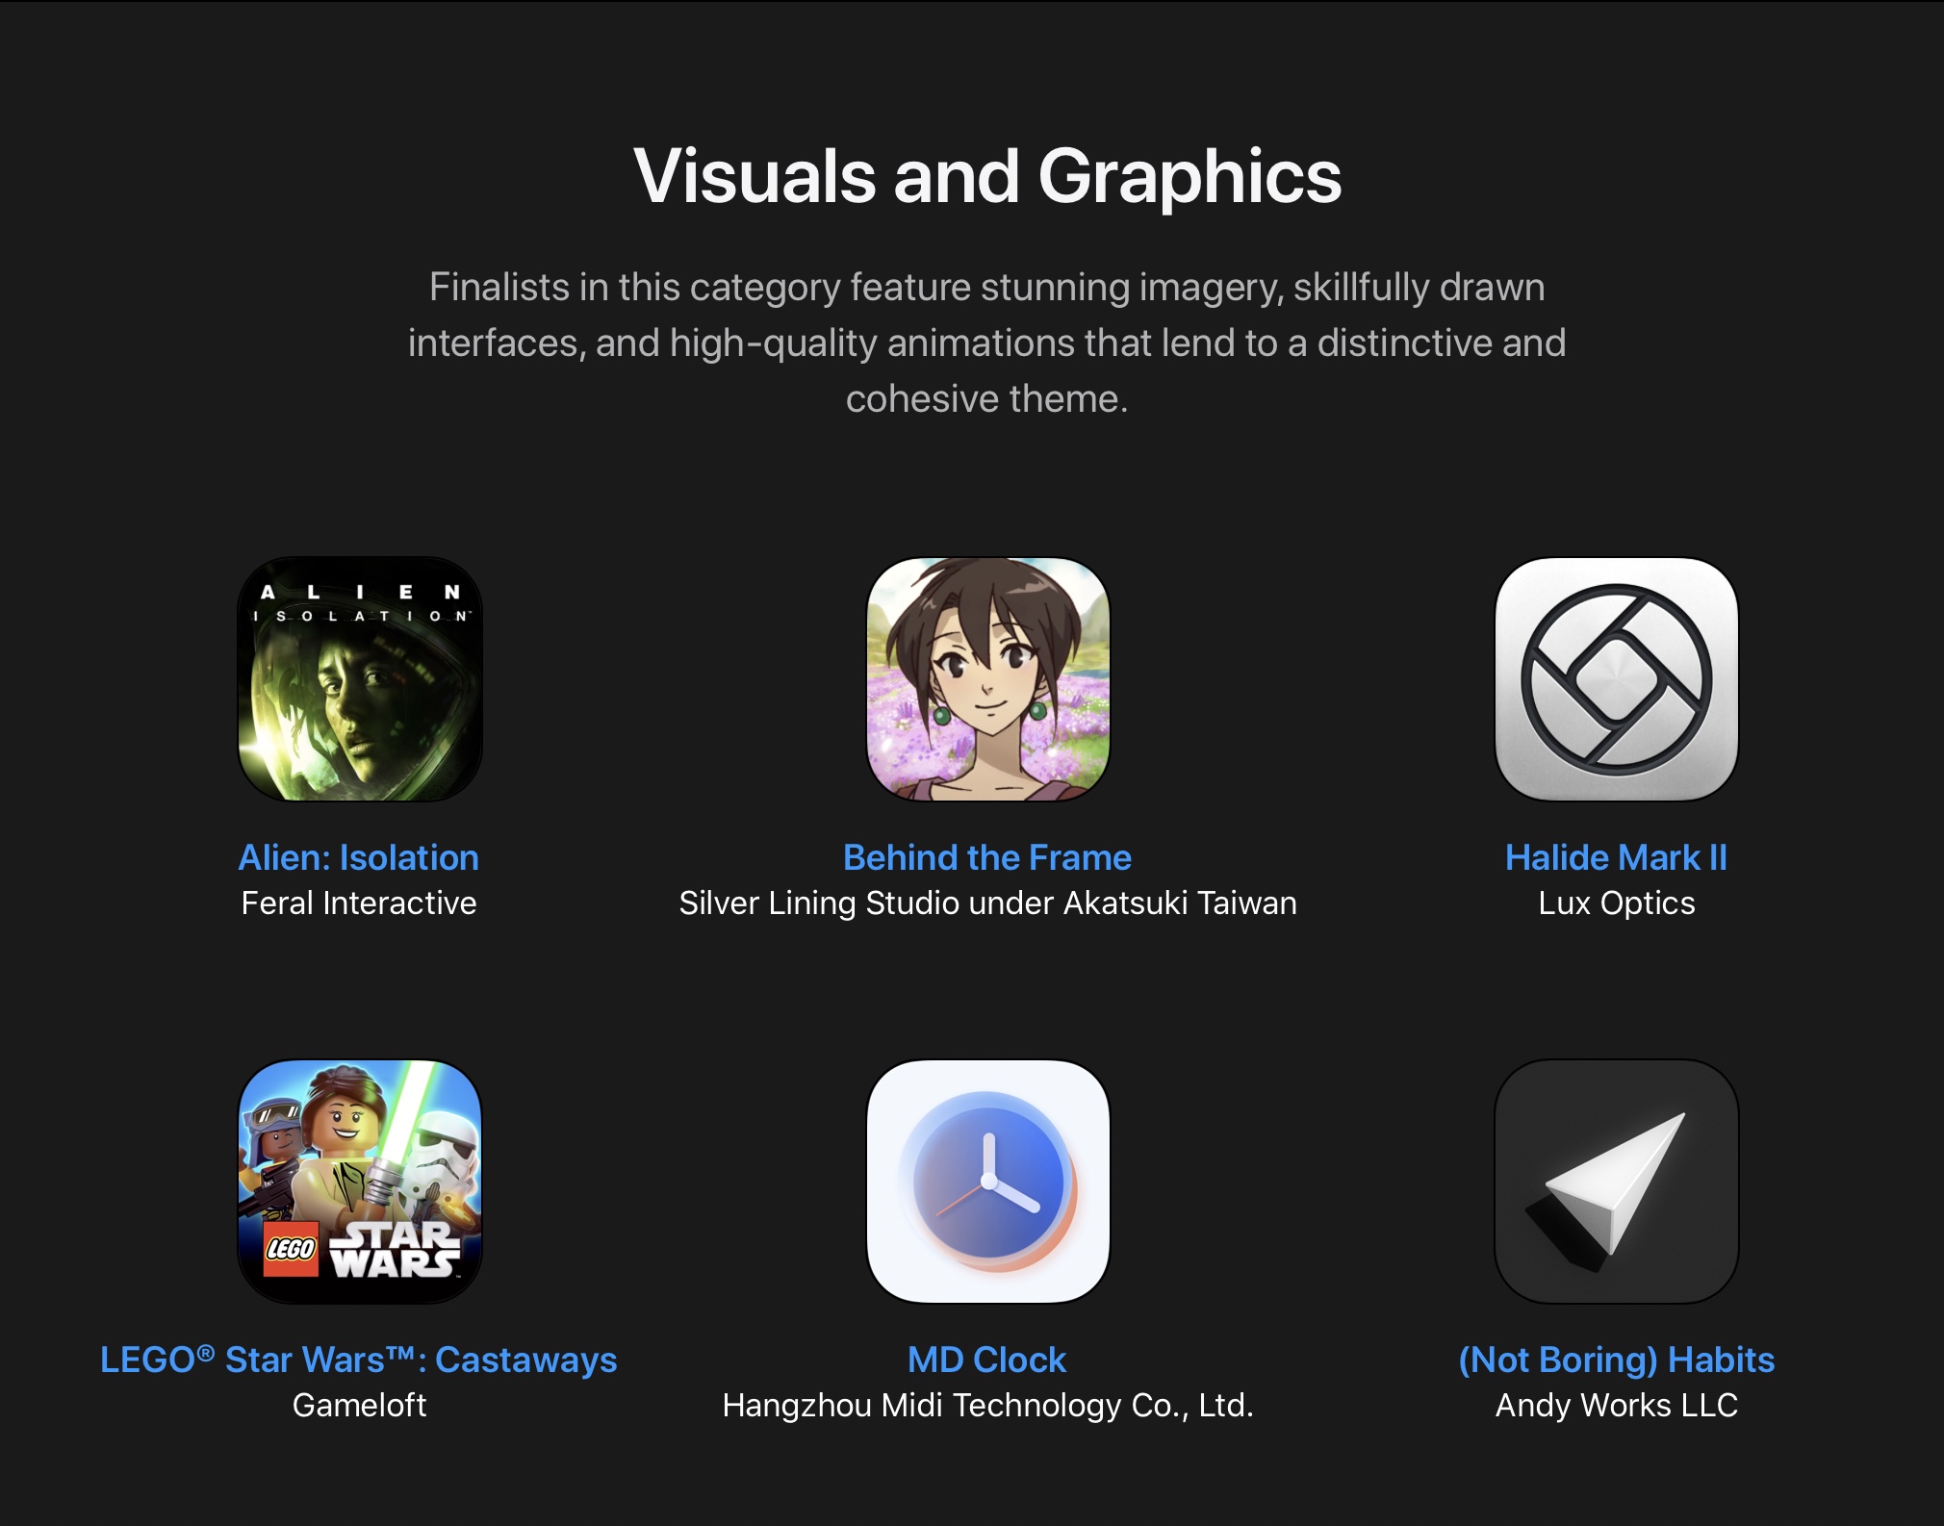1944x1526 pixels.
Task: Click the Feral Interactive developer name
Action: pos(359,903)
